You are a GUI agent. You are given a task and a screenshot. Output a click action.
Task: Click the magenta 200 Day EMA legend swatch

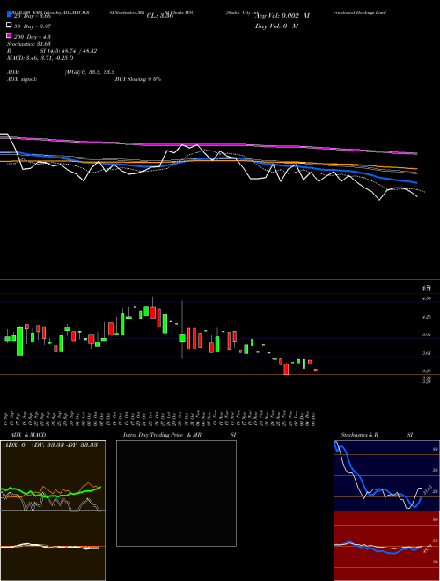point(9,35)
